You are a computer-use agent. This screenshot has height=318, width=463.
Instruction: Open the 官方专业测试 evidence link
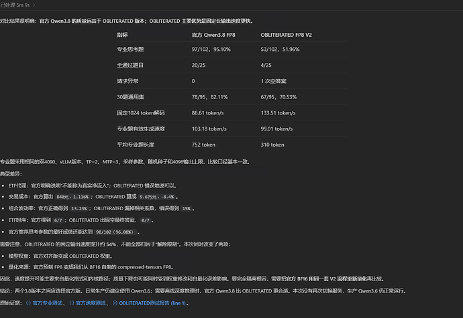tap(44, 303)
